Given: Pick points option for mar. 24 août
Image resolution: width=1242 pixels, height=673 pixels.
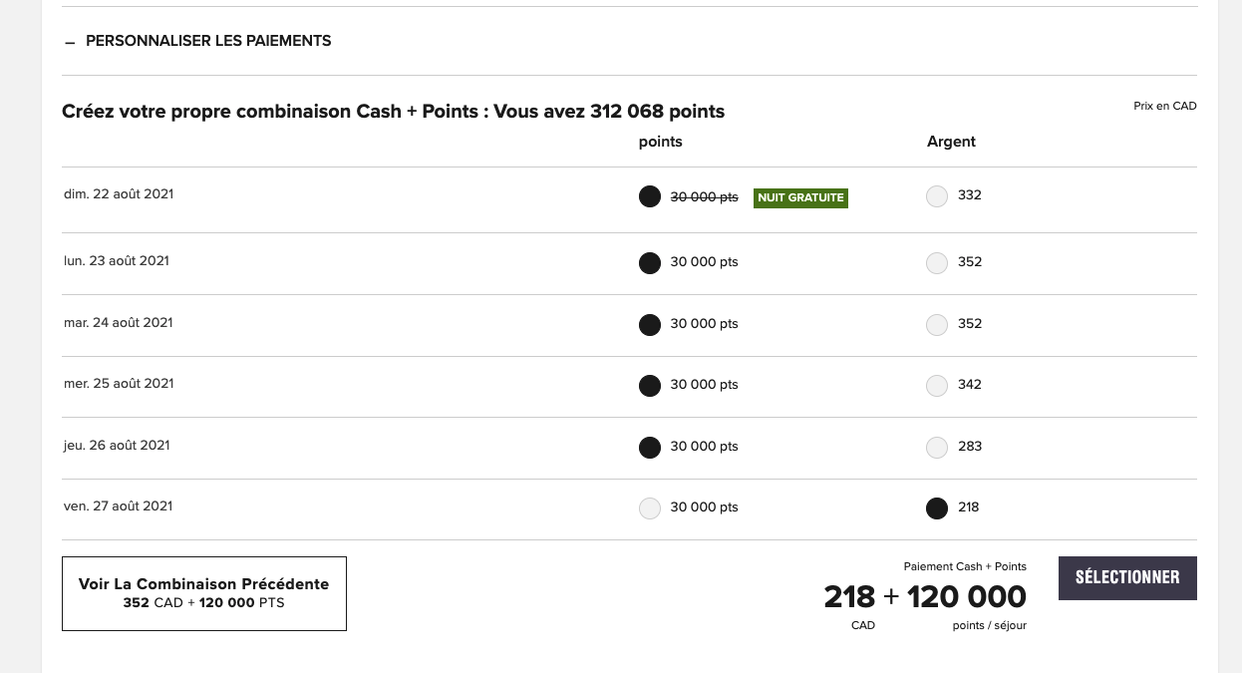Looking at the screenshot, I should (x=650, y=325).
